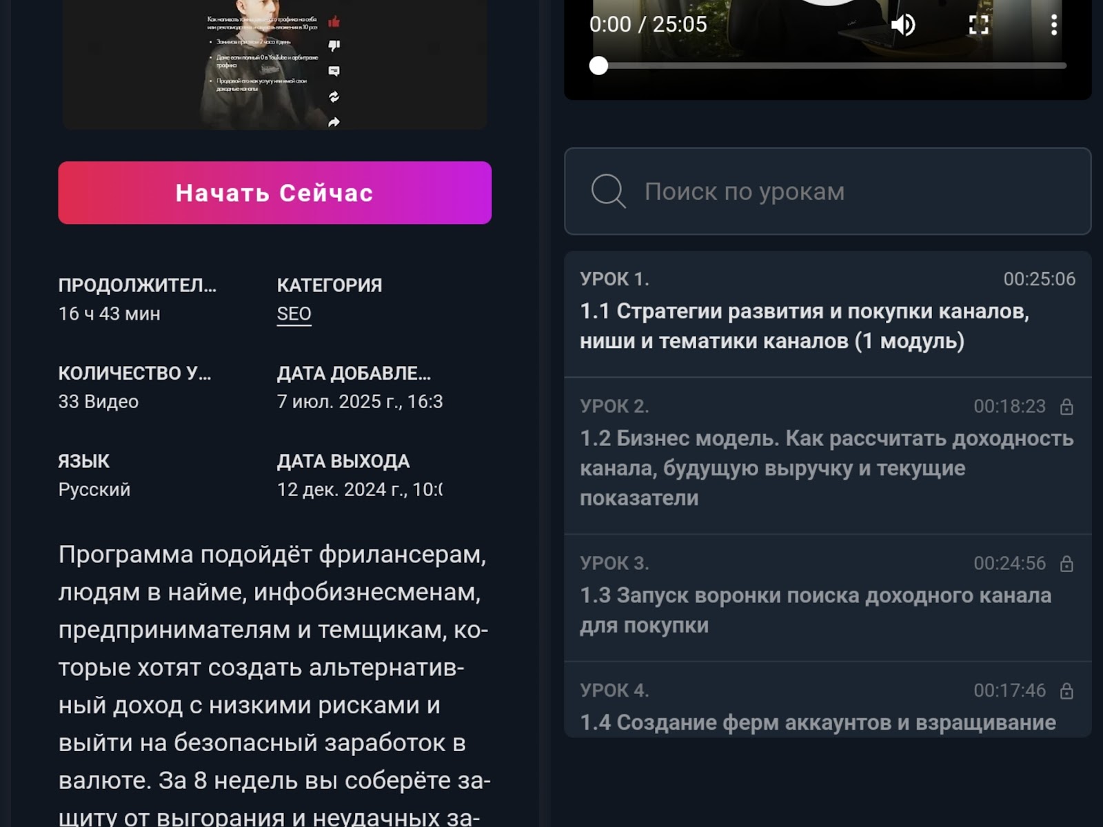Mute the video using the speaker icon

902,25
